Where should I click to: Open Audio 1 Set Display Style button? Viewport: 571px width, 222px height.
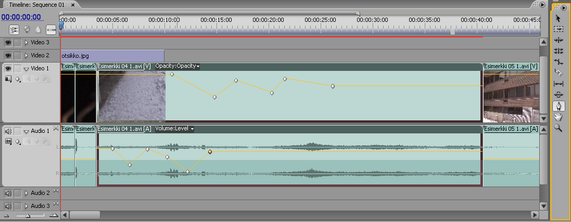point(8,141)
